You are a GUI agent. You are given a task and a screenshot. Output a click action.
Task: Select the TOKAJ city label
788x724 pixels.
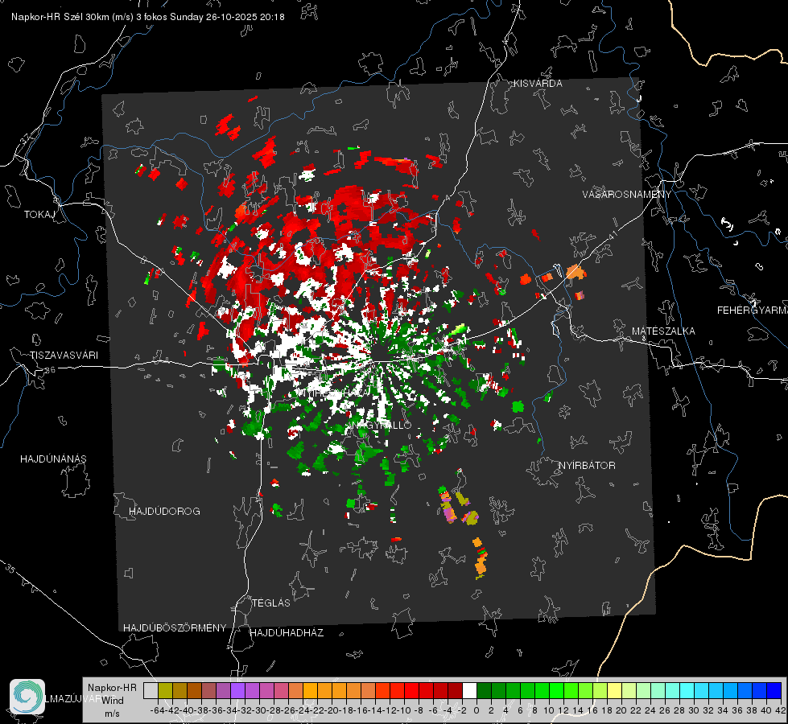pyautogui.click(x=39, y=215)
